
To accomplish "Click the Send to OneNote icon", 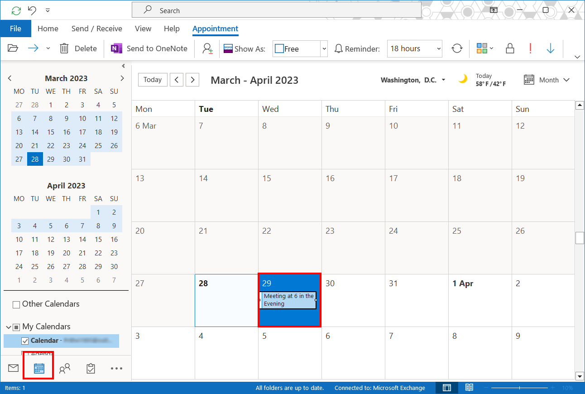I will point(117,48).
